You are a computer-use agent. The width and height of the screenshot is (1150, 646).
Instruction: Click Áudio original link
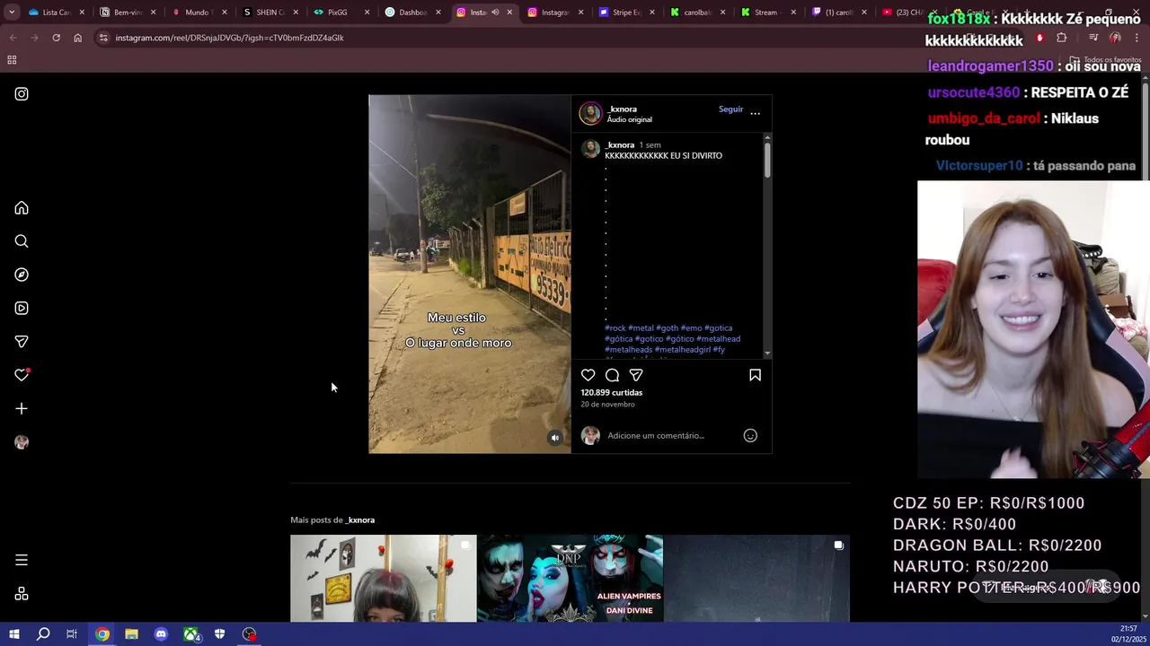[629, 119]
